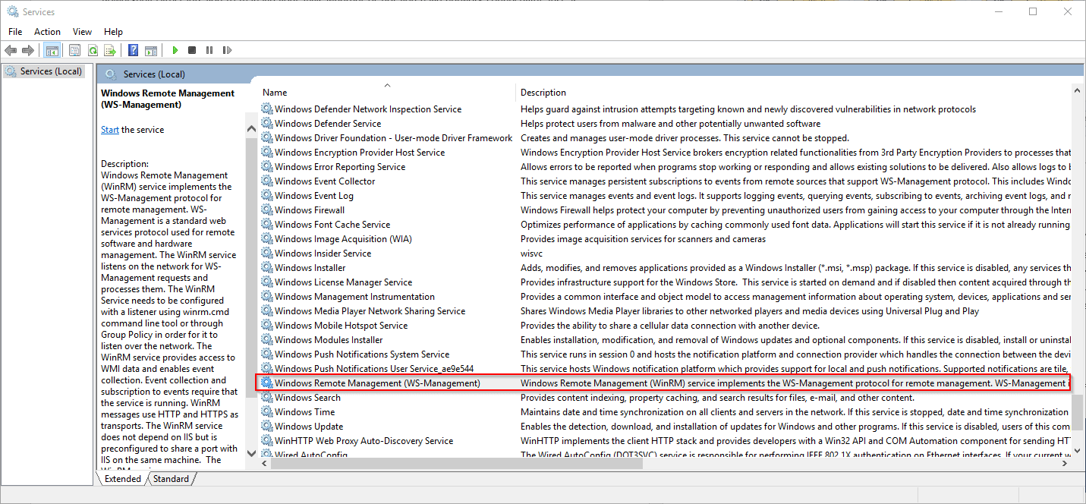Select Windows Image Acquisition (WIA) row
1086x504 pixels.
click(663, 239)
